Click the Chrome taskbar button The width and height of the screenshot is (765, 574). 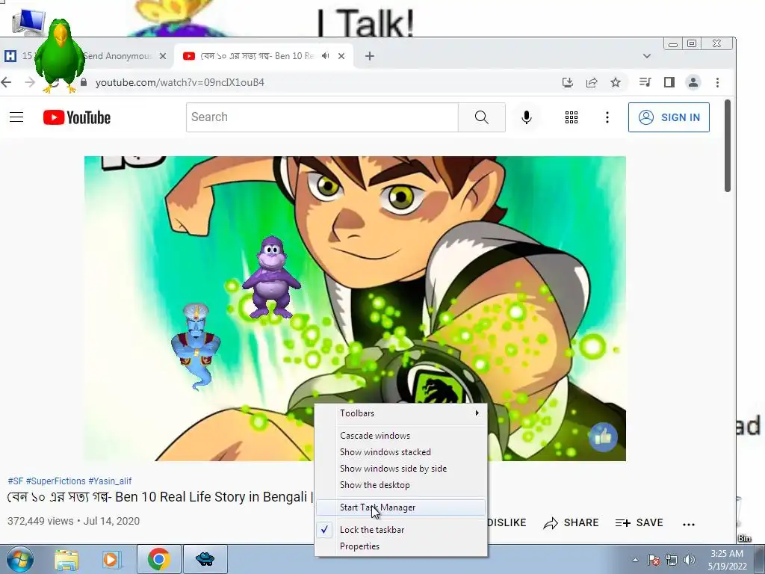pos(158,559)
